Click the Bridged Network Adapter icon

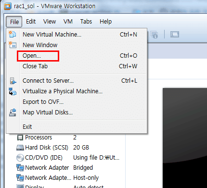[x=20, y=168]
